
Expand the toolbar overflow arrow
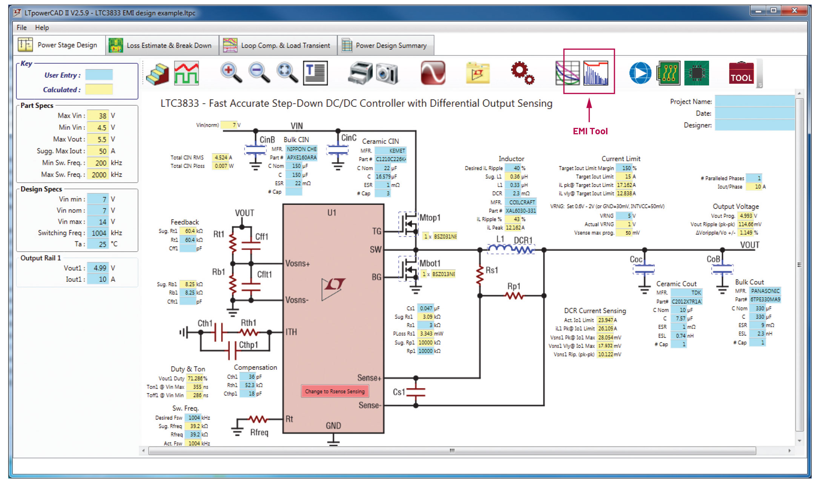click(x=760, y=85)
